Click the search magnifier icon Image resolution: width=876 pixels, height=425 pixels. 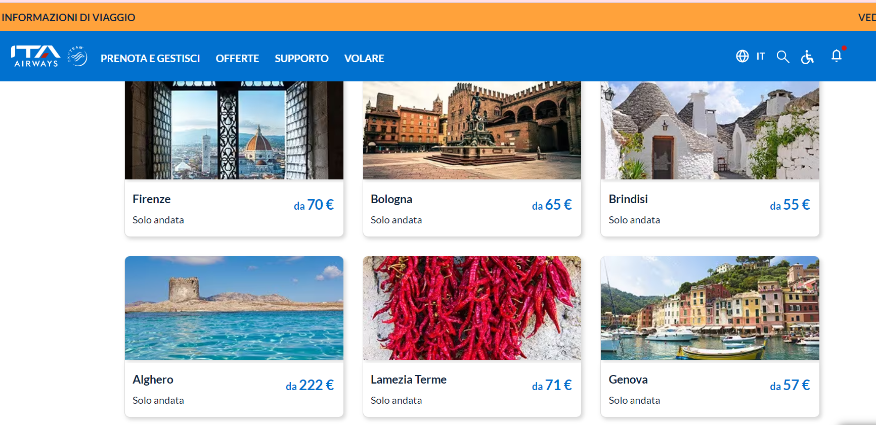coord(782,57)
